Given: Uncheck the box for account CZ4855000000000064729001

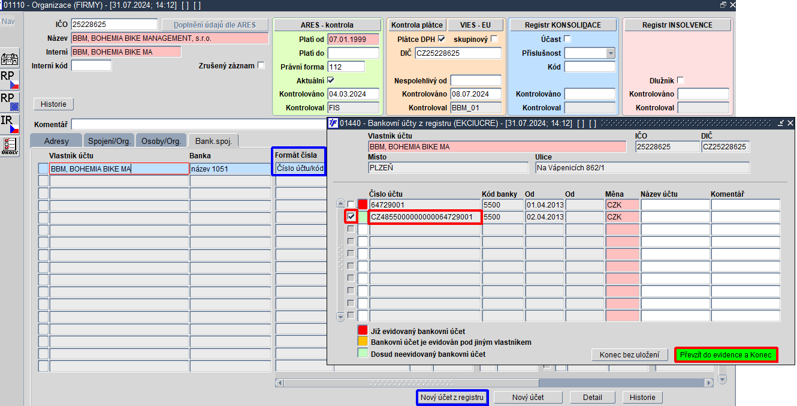Looking at the screenshot, I should (x=351, y=216).
